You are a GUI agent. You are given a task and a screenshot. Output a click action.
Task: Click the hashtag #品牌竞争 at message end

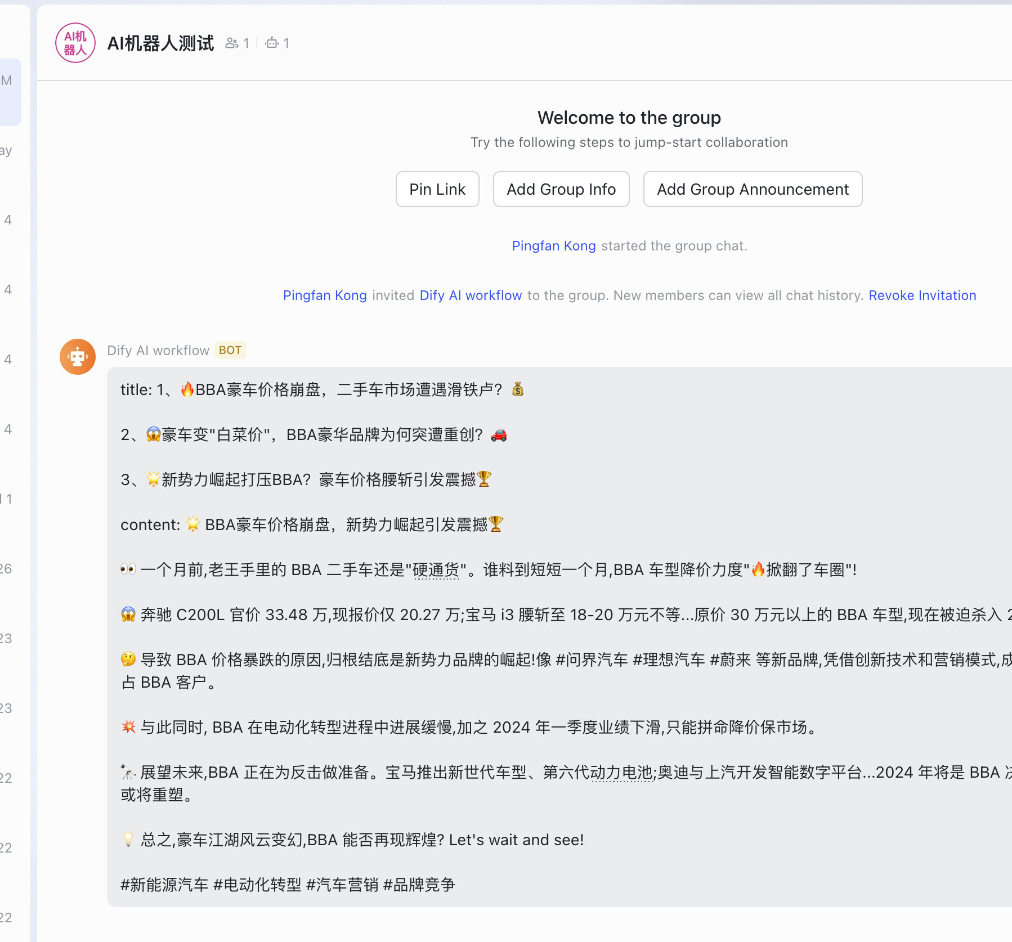(419, 885)
